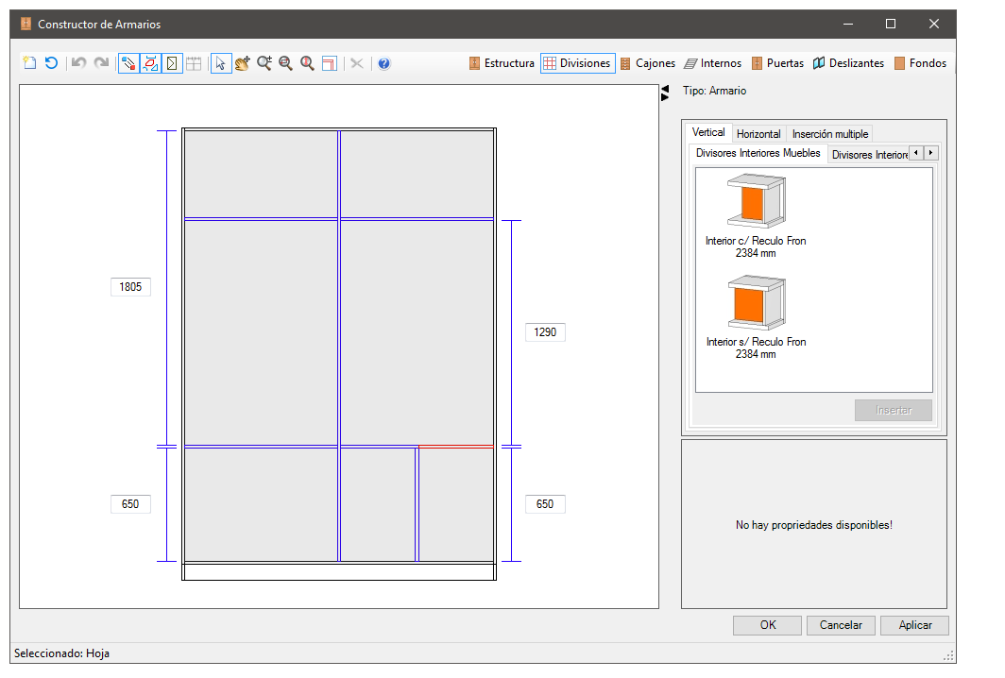
Task: Click the magnifier with plus-minus zoom icon
Action: (x=264, y=63)
